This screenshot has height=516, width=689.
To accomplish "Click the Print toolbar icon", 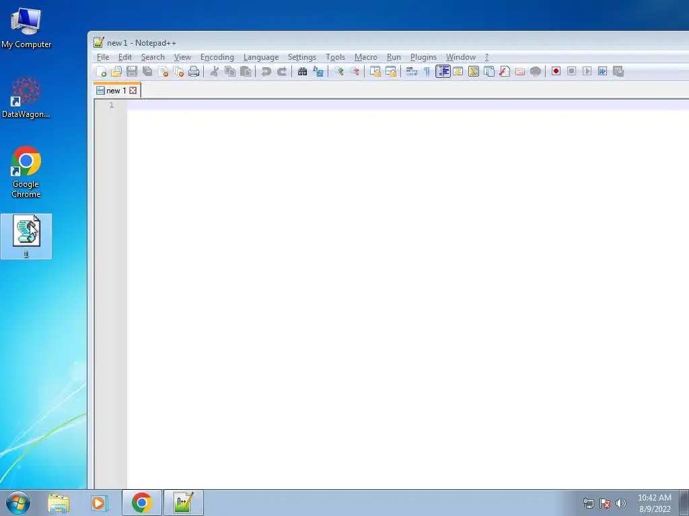I will (194, 71).
